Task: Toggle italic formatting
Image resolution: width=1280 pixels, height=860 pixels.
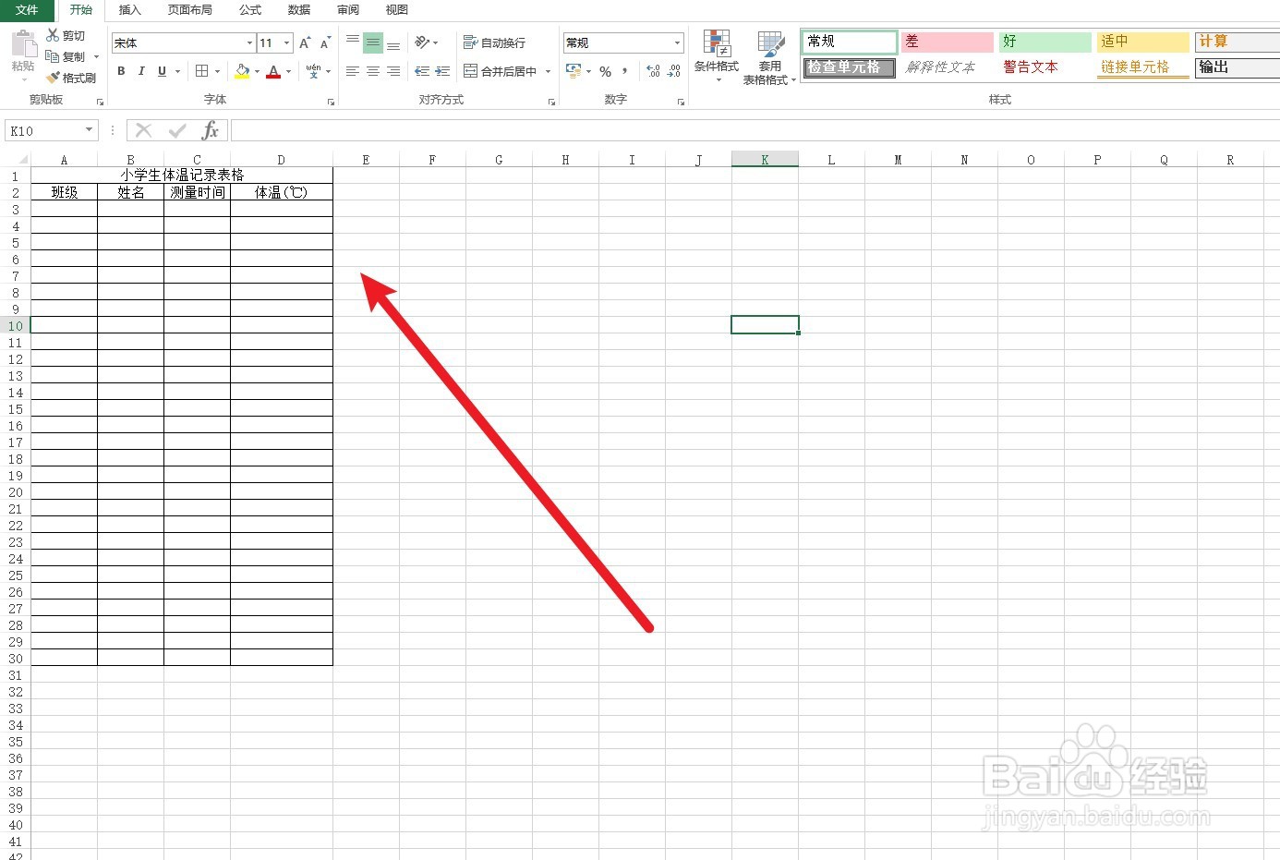Action: tap(141, 71)
